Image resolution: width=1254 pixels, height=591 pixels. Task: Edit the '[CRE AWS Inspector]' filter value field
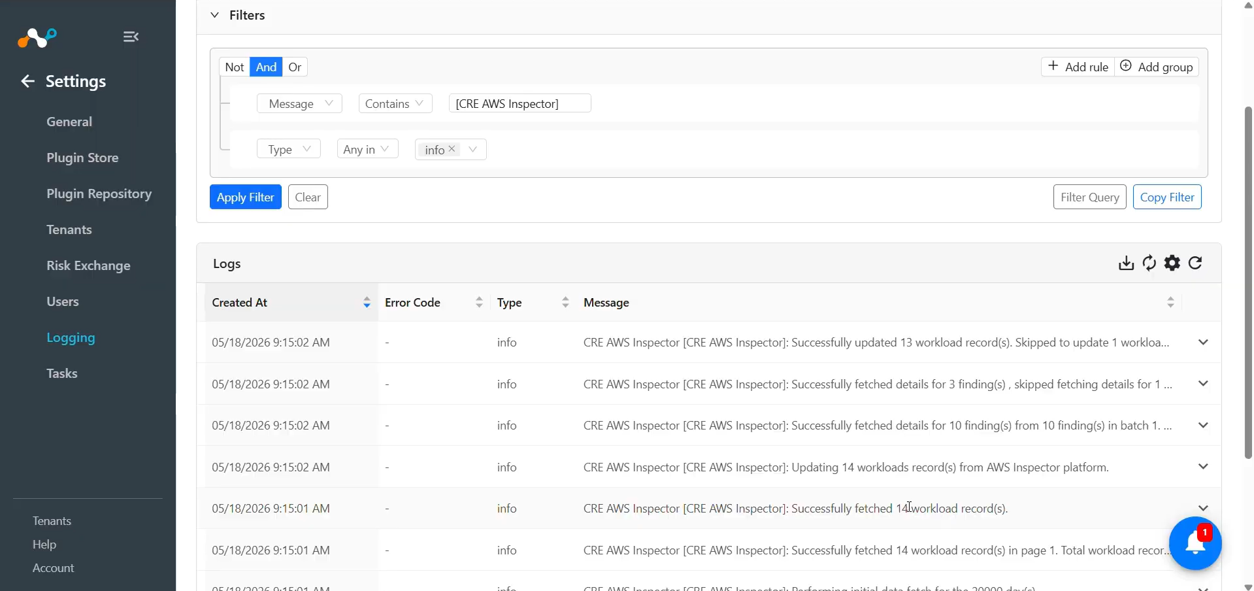(x=520, y=103)
